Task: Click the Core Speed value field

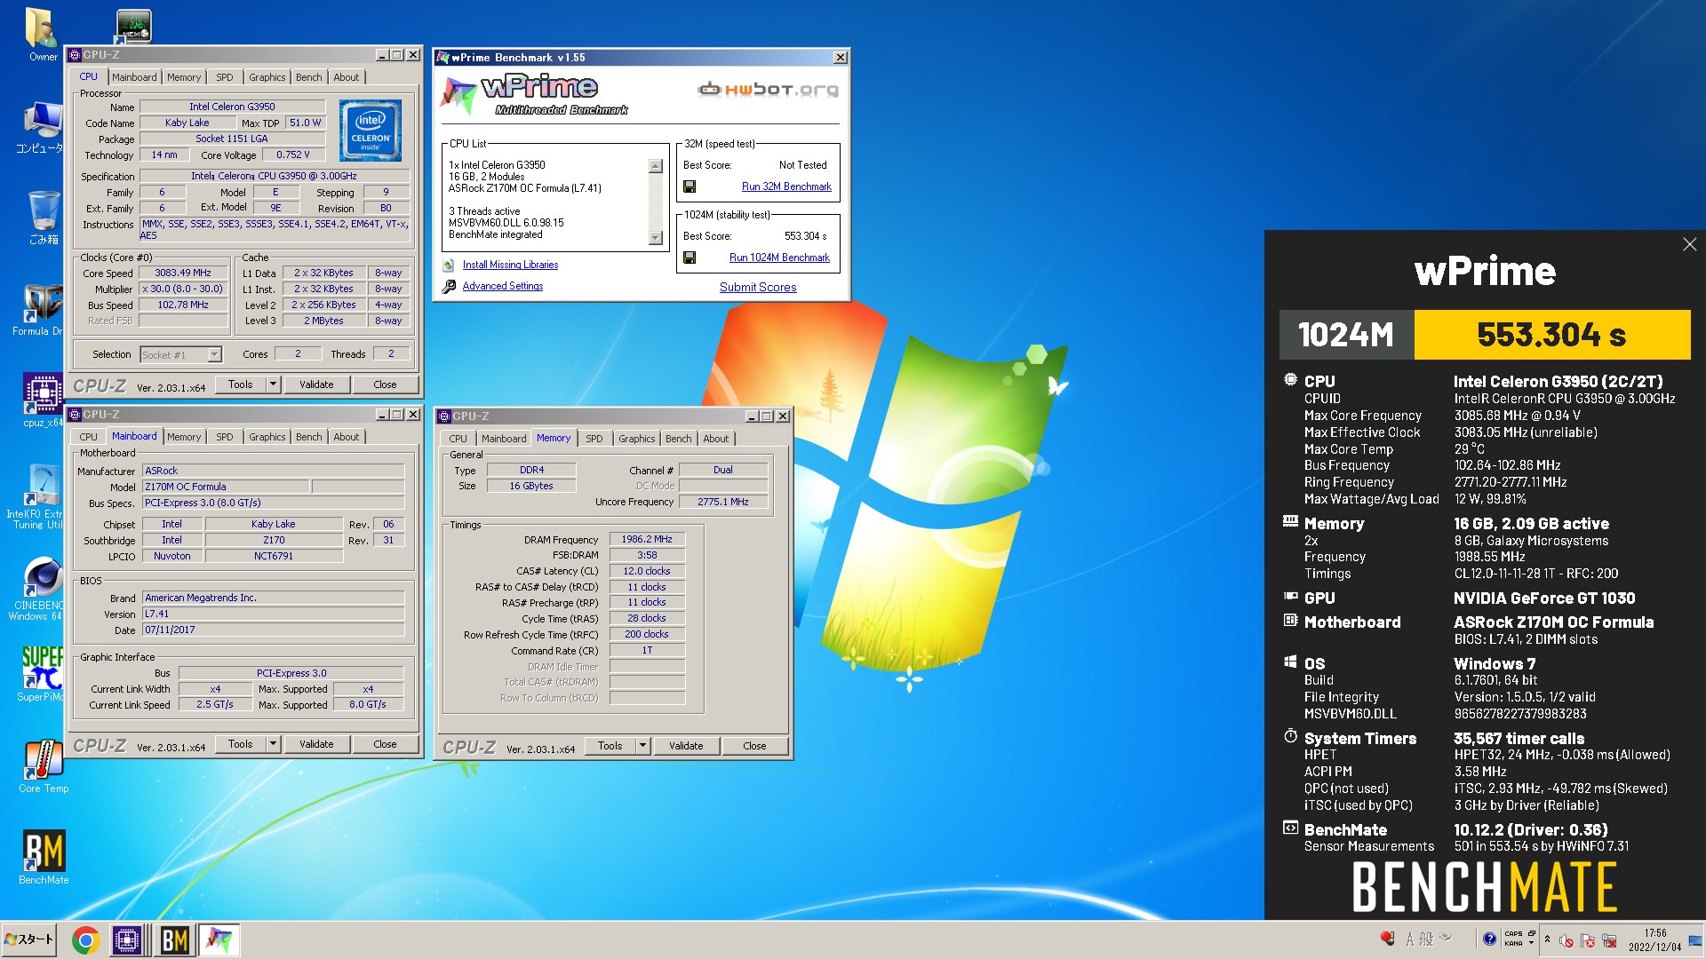Action: click(183, 273)
